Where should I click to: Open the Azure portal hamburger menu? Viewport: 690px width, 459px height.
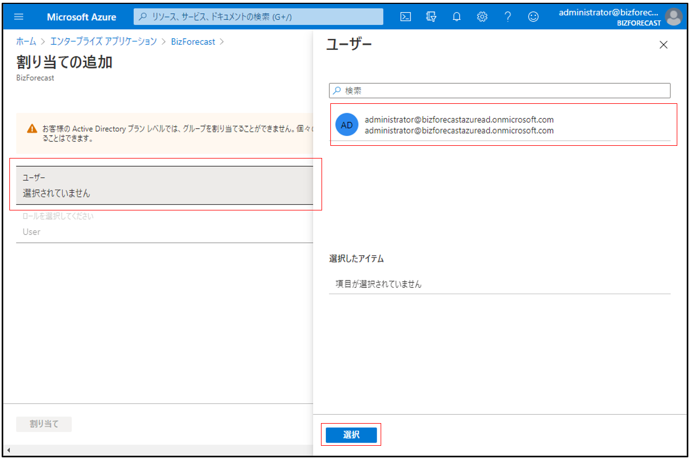[x=19, y=17]
